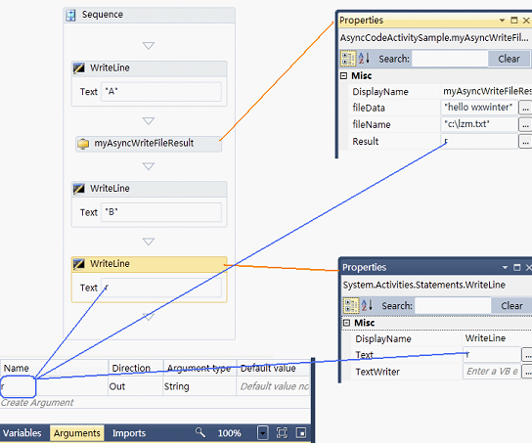Viewport: 532px width, 444px height.
Task: Switch to the Arguments tab
Action: click(77, 433)
